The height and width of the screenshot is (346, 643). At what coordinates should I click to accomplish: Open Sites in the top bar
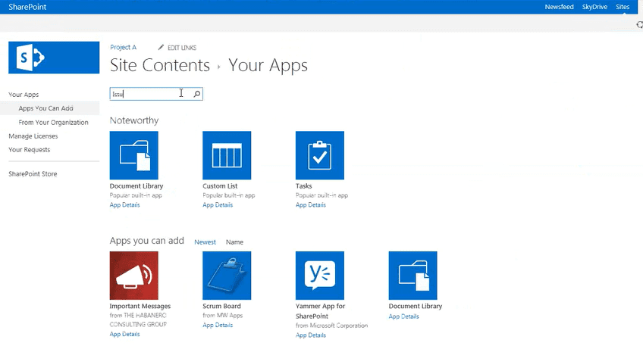(623, 7)
